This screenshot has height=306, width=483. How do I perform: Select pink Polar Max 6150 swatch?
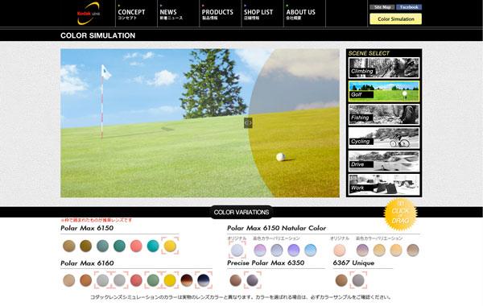coord(136,246)
